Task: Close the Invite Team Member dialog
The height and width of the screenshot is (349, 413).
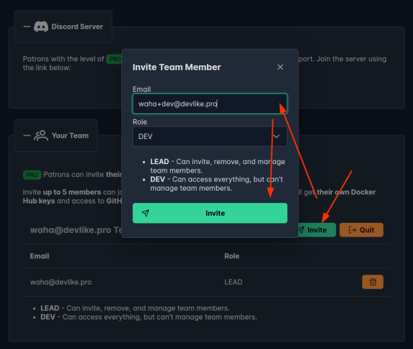Action: click(280, 67)
